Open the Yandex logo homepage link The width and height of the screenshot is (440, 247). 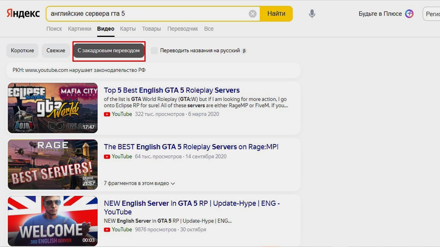(23, 13)
